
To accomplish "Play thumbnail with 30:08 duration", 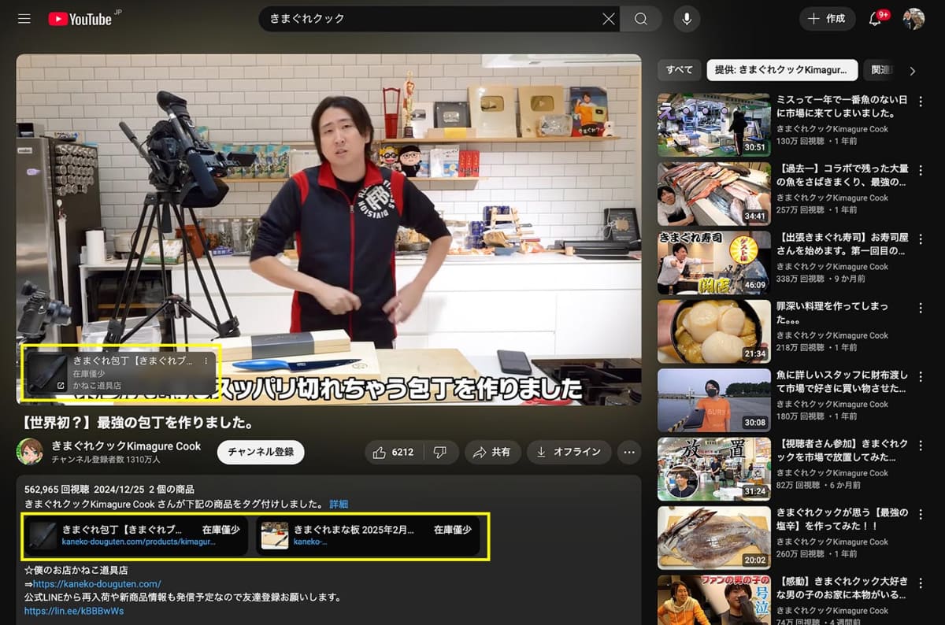I will pyautogui.click(x=714, y=401).
